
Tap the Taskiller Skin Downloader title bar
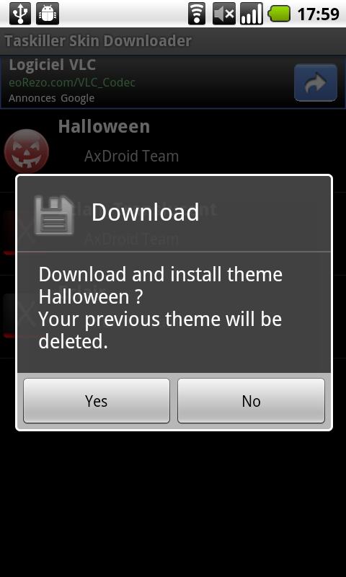173,41
